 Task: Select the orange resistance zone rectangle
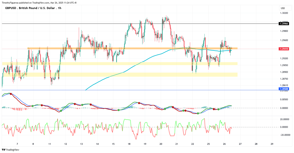tap(132, 48)
